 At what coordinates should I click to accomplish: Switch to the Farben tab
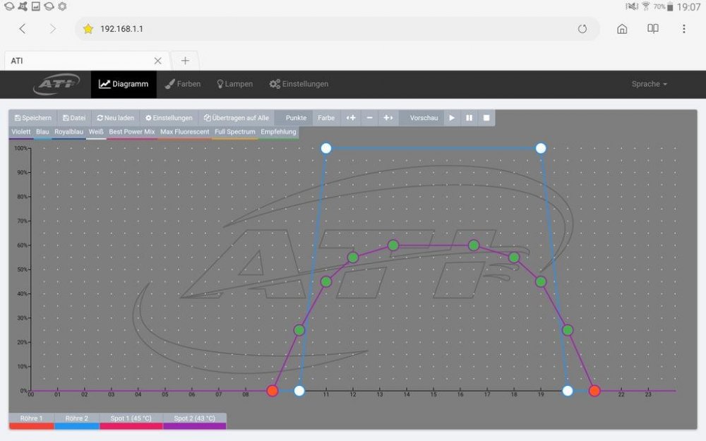click(x=183, y=84)
